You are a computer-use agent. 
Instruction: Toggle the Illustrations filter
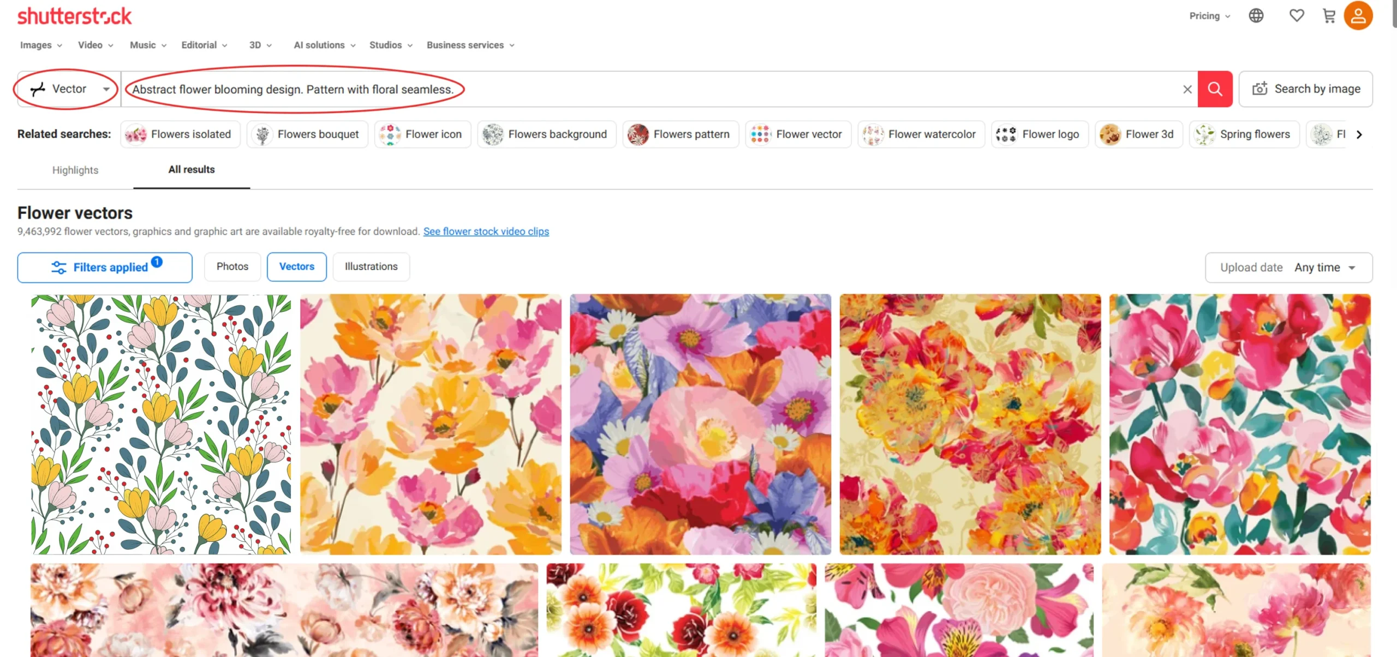(371, 267)
